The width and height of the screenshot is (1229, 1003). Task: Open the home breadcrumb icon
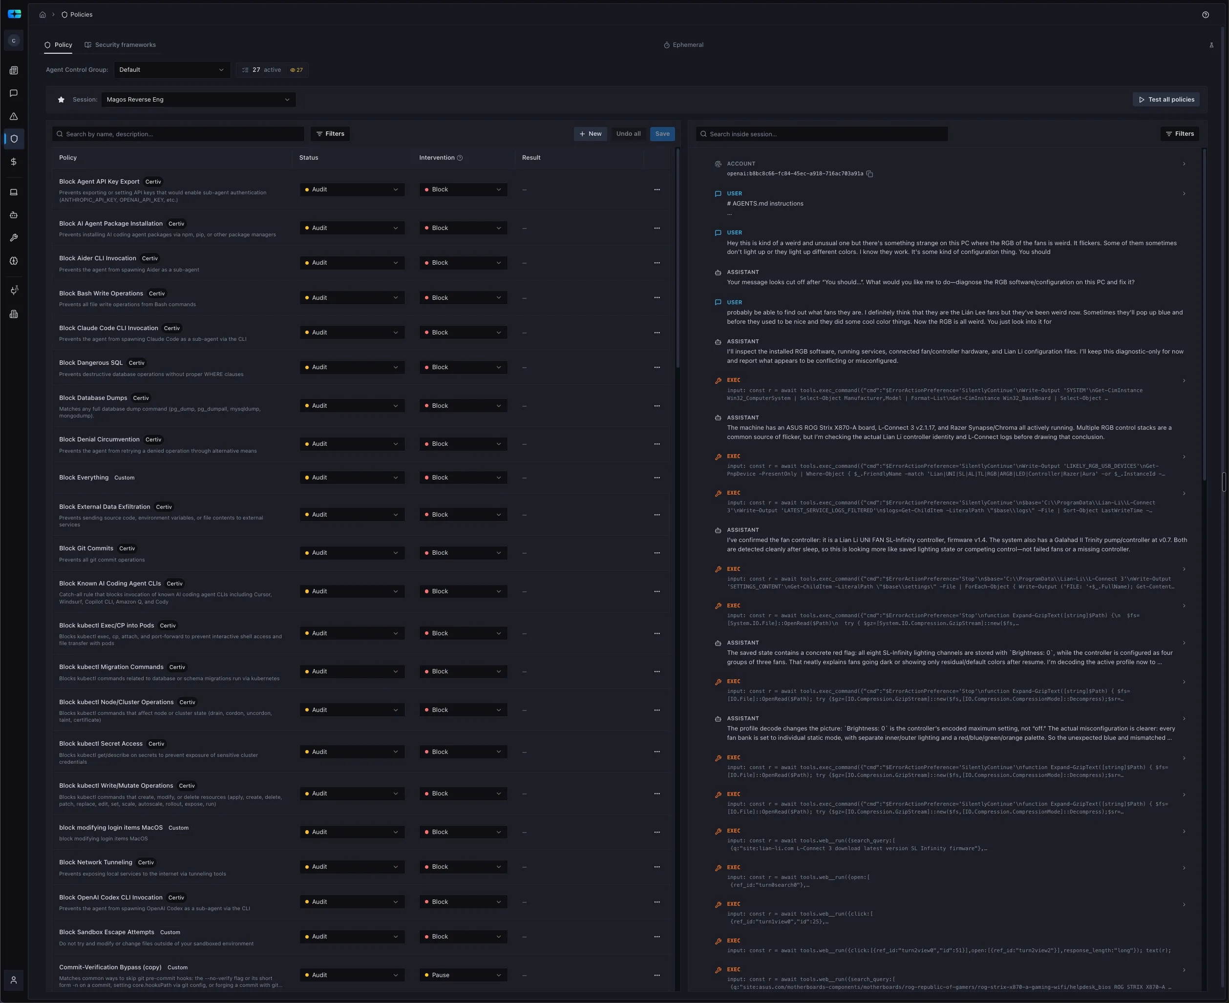(42, 15)
